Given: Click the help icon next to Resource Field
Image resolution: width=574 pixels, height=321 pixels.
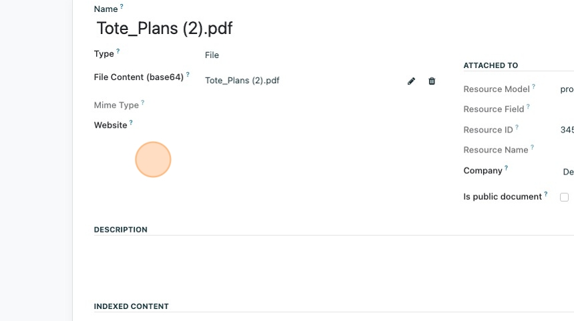Looking at the screenshot, I should [528, 107].
